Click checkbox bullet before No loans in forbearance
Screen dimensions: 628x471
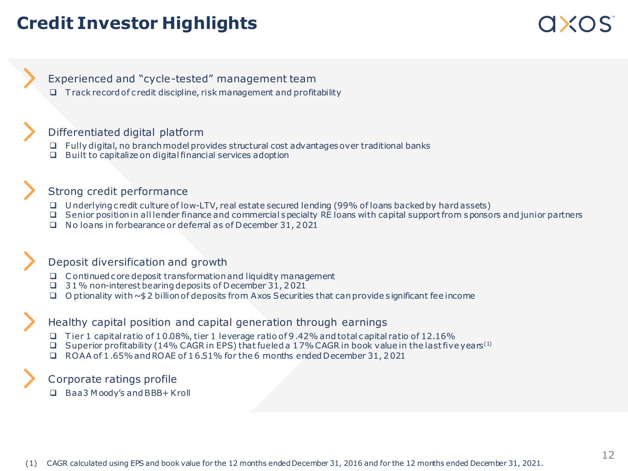pos(53,225)
